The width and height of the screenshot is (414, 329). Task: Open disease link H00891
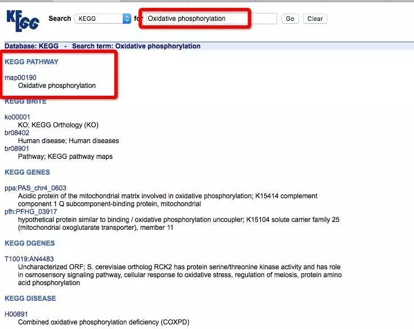[x=16, y=314]
